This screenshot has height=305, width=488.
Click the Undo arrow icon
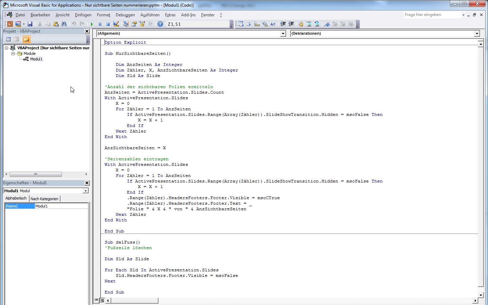[74, 24]
